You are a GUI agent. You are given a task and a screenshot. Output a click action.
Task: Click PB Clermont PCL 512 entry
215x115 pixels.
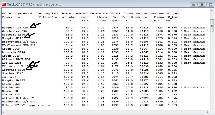(19, 45)
